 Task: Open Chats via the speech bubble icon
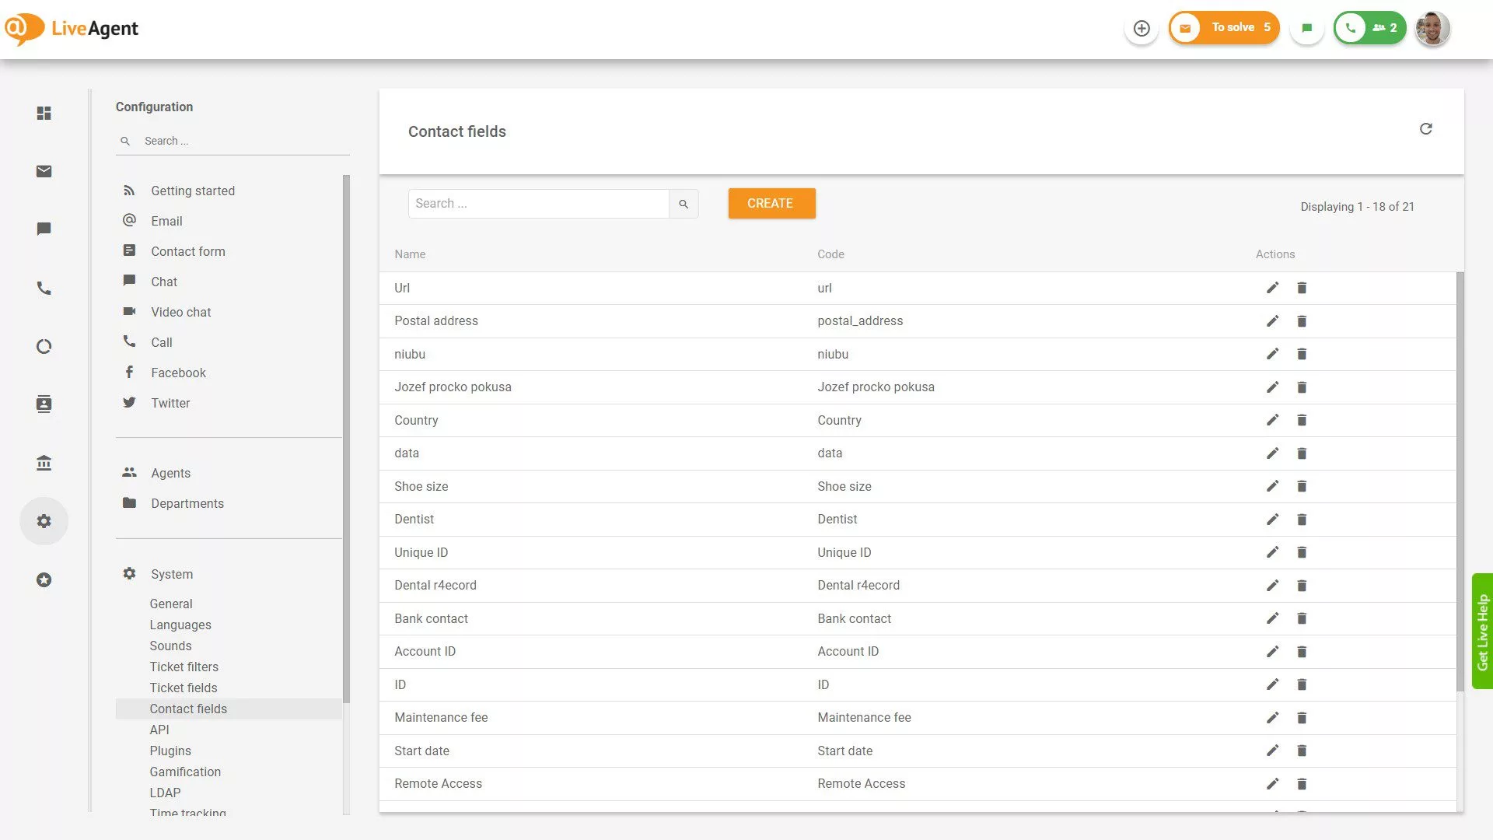[44, 229]
